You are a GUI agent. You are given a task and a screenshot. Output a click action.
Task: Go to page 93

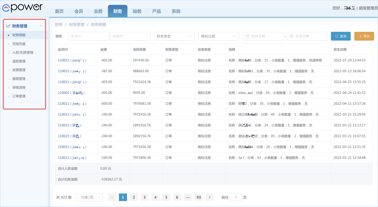click(x=198, y=197)
